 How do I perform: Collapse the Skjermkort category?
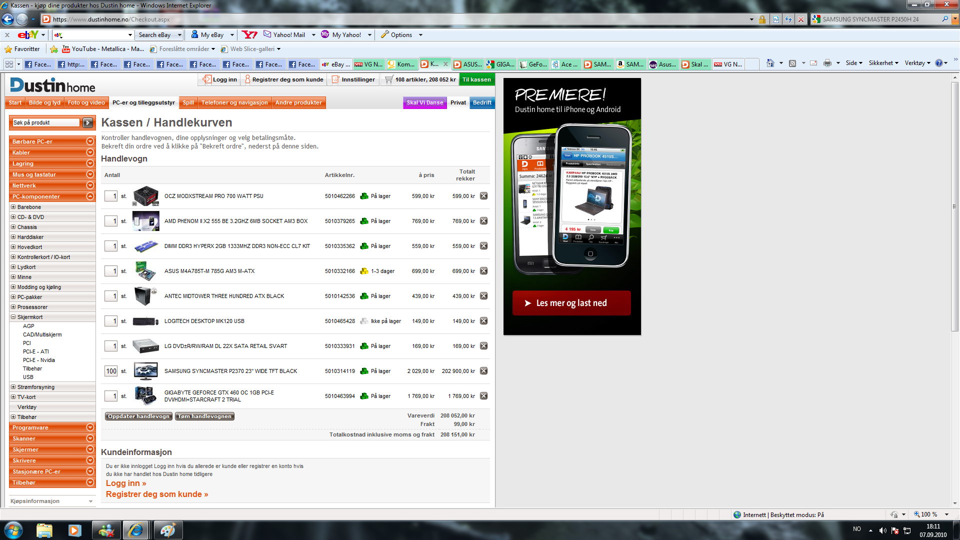pyautogui.click(x=13, y=317)
